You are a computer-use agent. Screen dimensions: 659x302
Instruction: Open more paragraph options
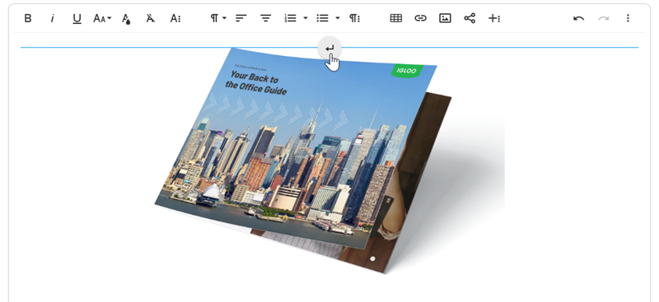355,18
